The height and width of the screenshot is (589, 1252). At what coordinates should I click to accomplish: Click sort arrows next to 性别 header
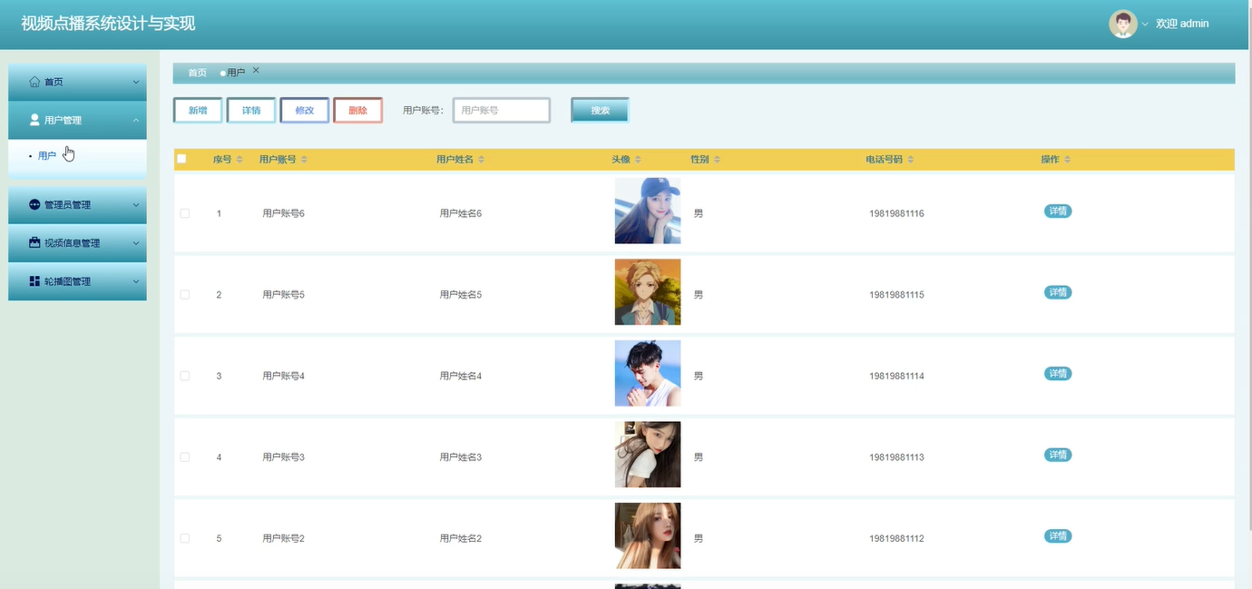click(x=717, y=160)
